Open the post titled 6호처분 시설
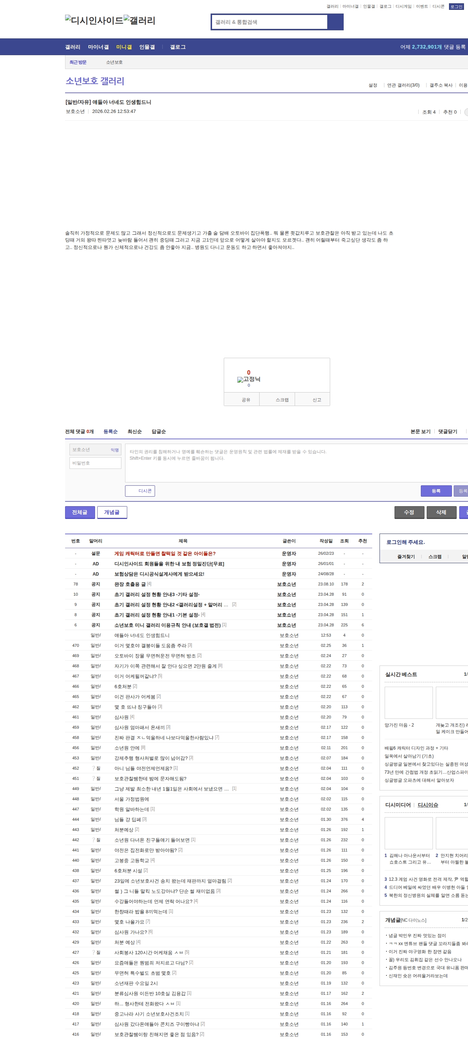The height and width of the screenshot is (1039, 468). point(128,871)
